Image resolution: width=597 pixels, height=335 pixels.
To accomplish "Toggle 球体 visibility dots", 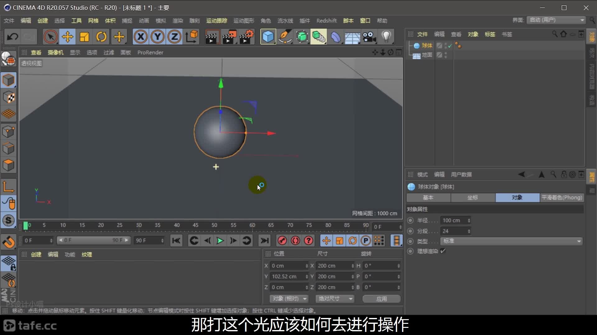I will tap(446, 46).
